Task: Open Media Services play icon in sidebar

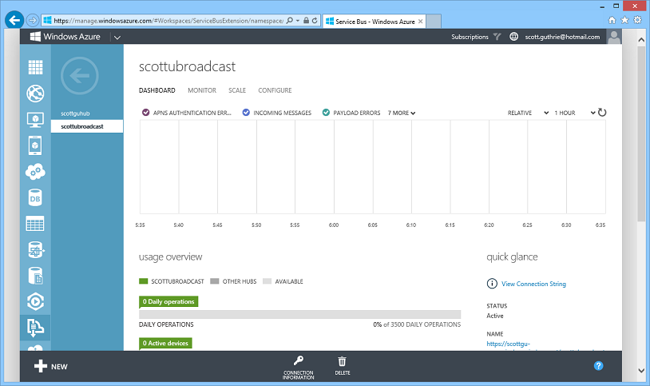Action: coord(35,302)
